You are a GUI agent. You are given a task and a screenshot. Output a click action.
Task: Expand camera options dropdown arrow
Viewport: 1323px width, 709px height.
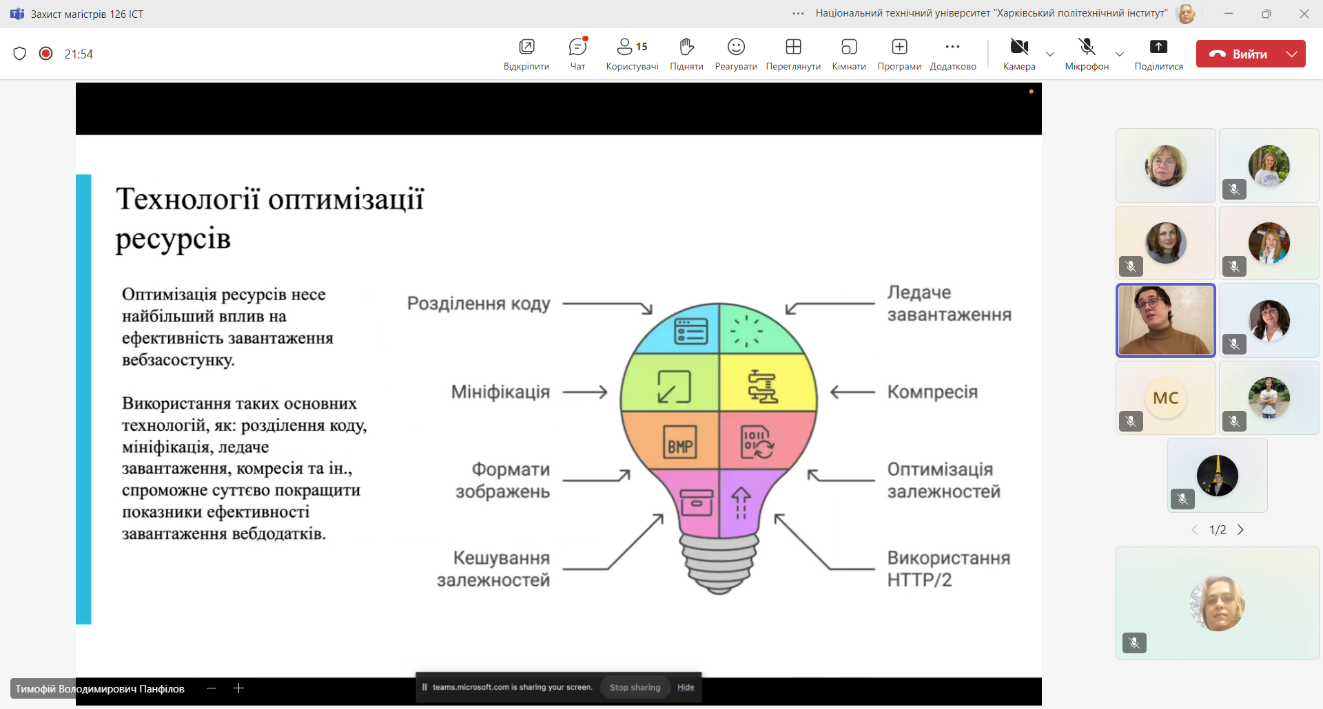[1050, 54]
